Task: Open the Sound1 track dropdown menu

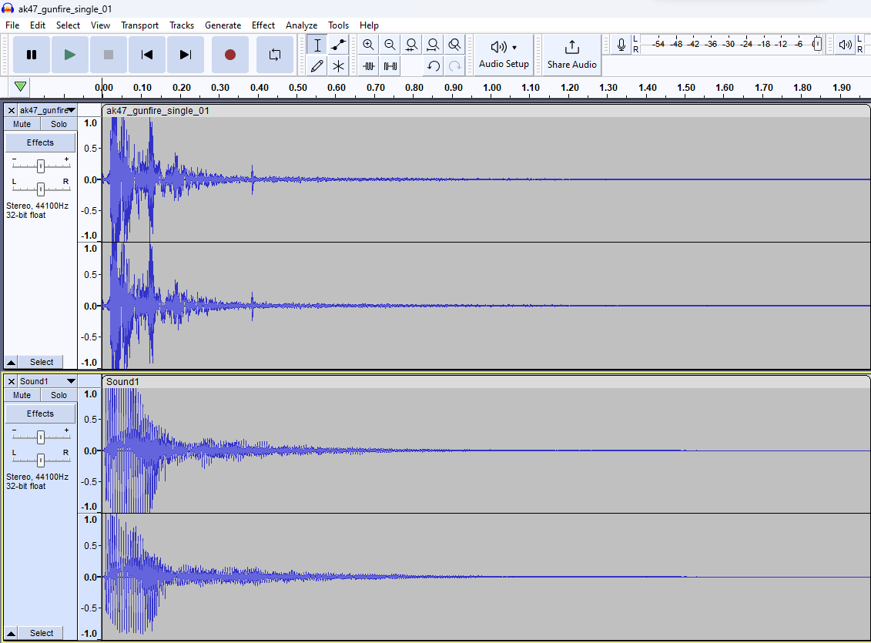Action: point(70,381)
